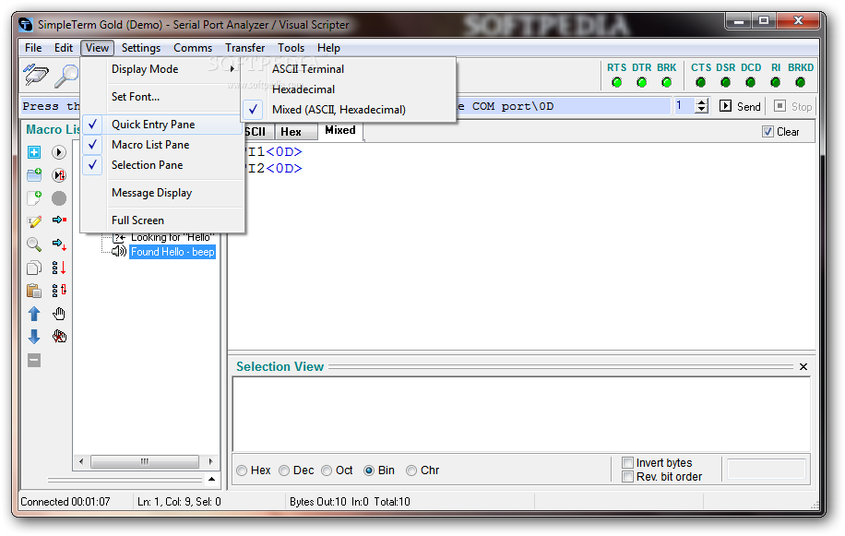Click the list with red down arrow icon

(x=59, y=268)
